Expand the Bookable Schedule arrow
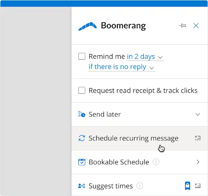The height and width of the screenshot is (196, 208). pos(198,162)
